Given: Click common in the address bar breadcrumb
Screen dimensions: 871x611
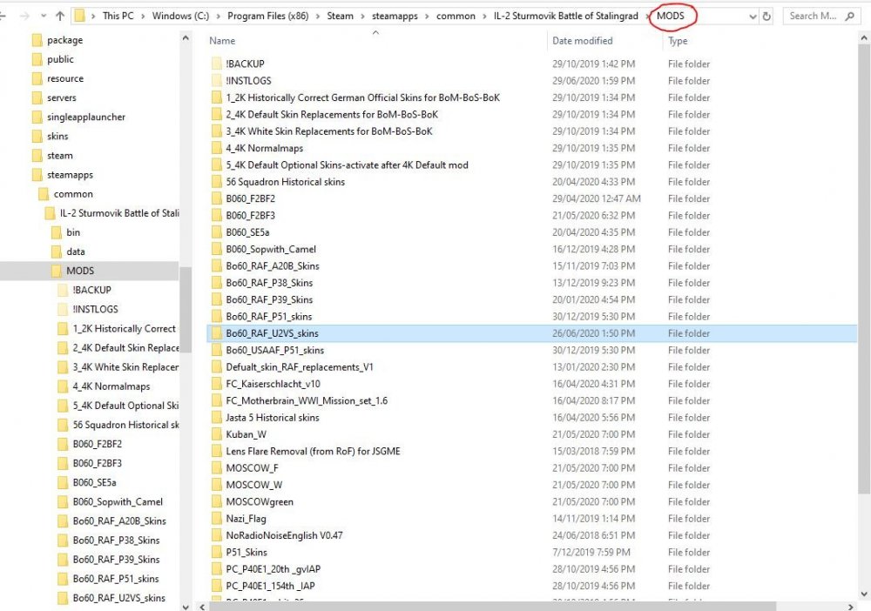Looking at the screenshot, I should (x=456, y=15).
